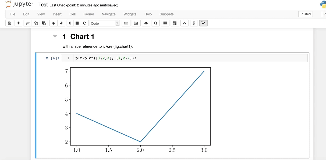This screenshot has height=160, width=326.
Task: Open the Snippets menu
Action: pyautogui.click(x=166, y=14)
